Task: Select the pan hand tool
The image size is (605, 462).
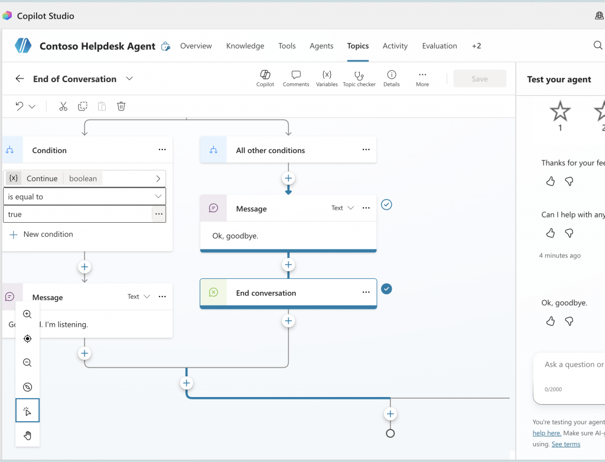Action: 27,435
